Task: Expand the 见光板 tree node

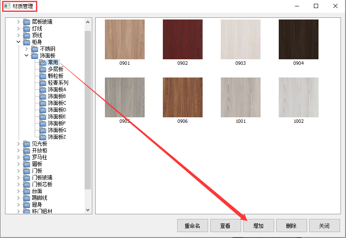Action: click(19, 144)
